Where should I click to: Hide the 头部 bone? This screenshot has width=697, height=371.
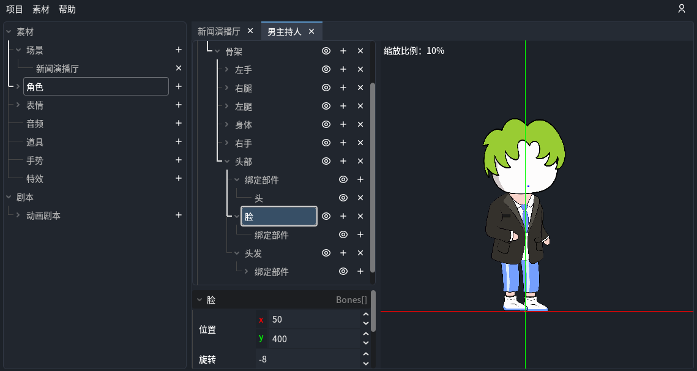[x=326, y=162]
